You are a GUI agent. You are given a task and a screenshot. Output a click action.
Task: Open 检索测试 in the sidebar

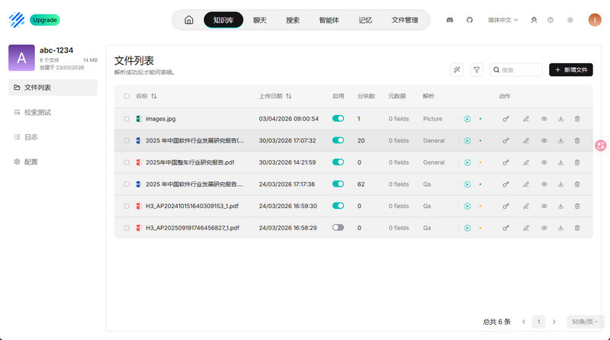(53, 112)
